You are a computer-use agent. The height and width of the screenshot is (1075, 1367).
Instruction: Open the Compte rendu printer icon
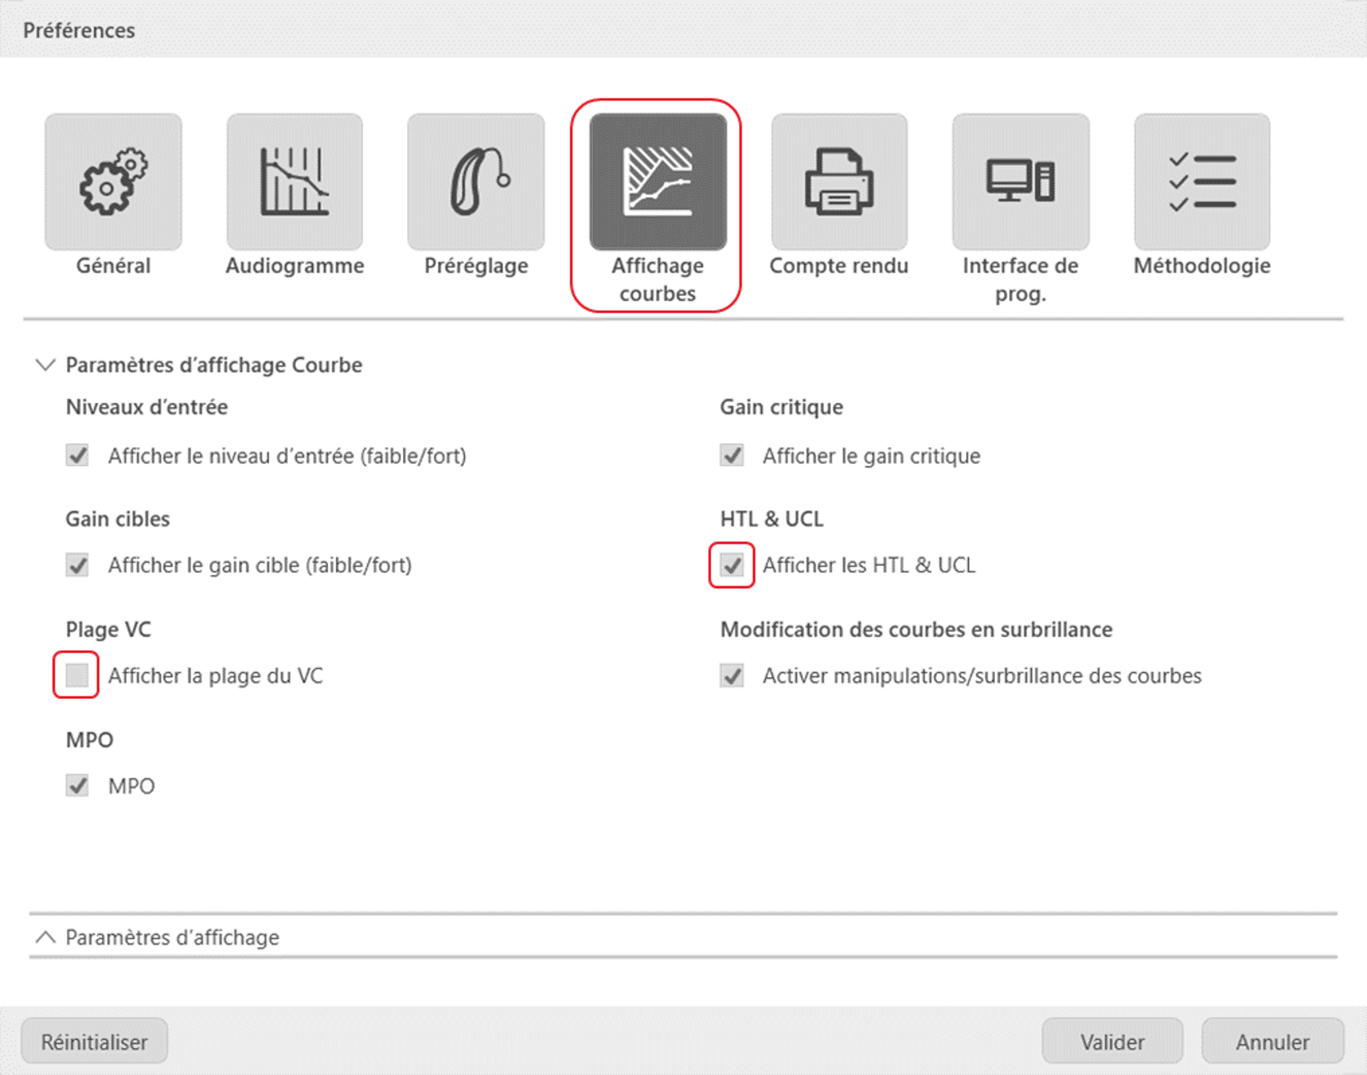839,181
